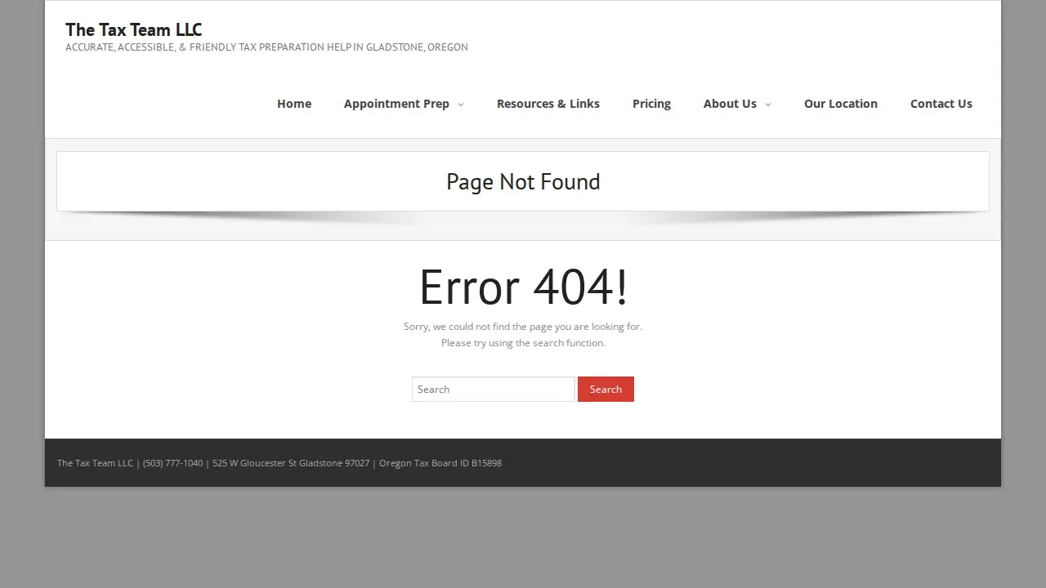This screenshot has width=1046, height=588.
Task: Open the Contact Us page
Action: [x=941, y=104]
